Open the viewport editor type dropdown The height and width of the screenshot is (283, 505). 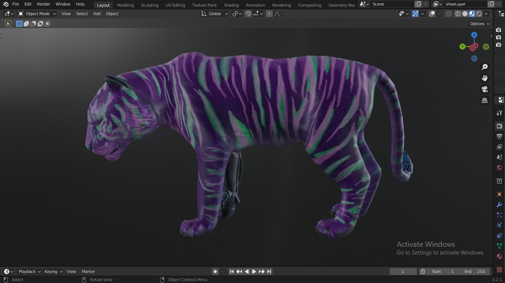click(x=9, y=14)
